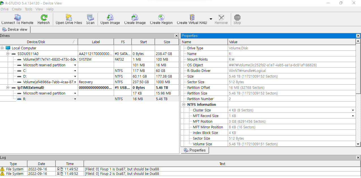Sort drives by Start column header
The width and height of the screenshot is (361, 178).
click(143, 42)
